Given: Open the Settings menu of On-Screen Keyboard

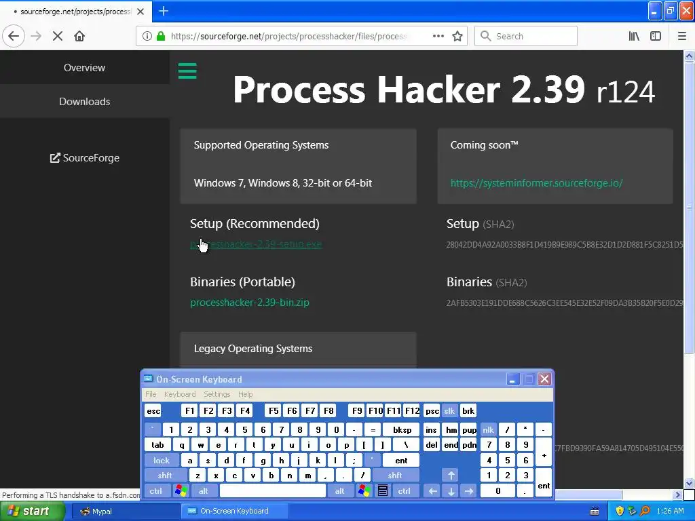Looking at the screenshot, I should pyautogui.click(x=217, y=394).
